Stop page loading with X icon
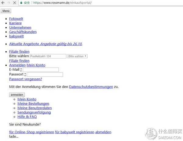Viewport: 183px width, 141px height. [x=15, y=3]
